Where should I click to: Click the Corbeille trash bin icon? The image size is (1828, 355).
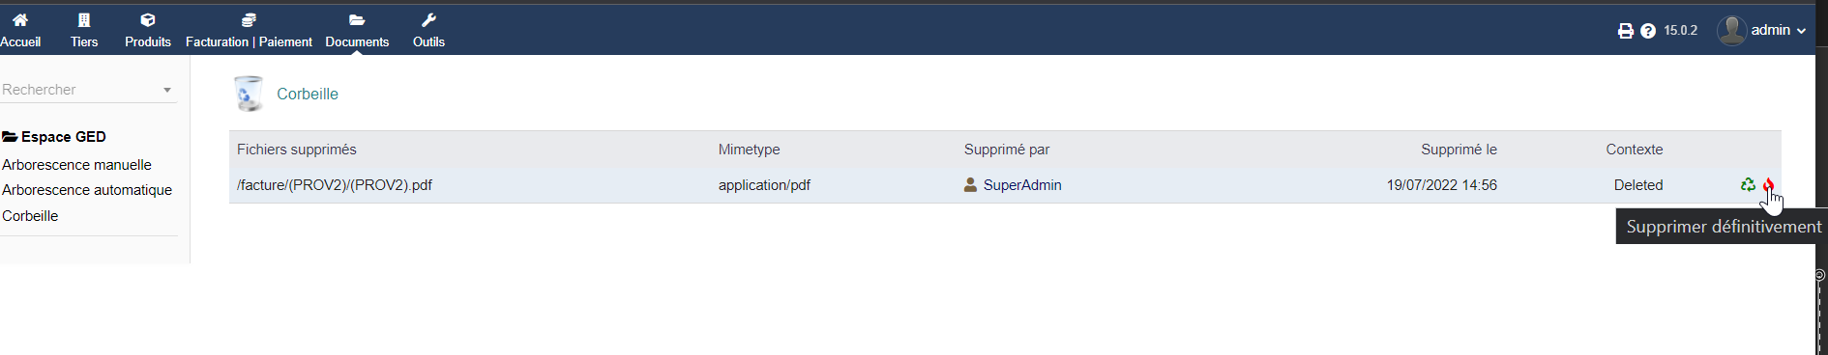249,94
